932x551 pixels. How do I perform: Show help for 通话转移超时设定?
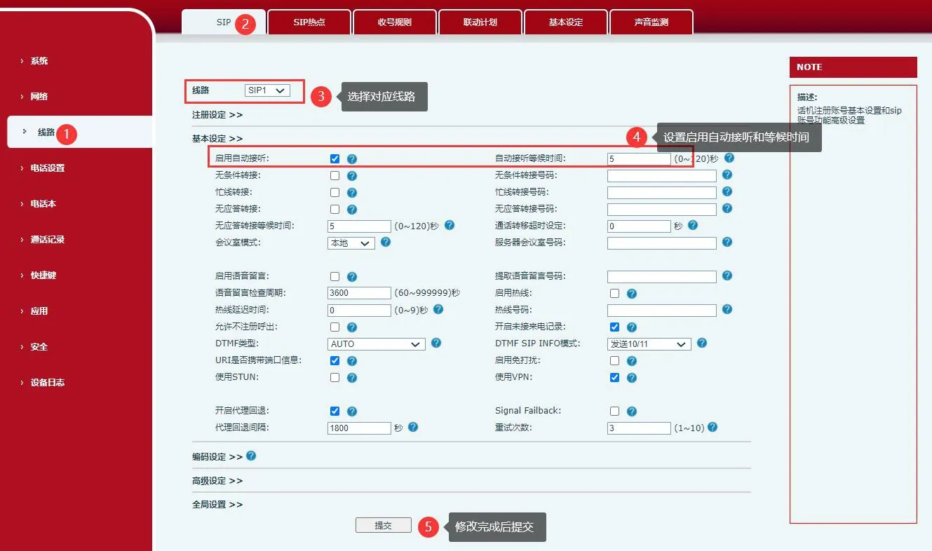tap(693, 225)
